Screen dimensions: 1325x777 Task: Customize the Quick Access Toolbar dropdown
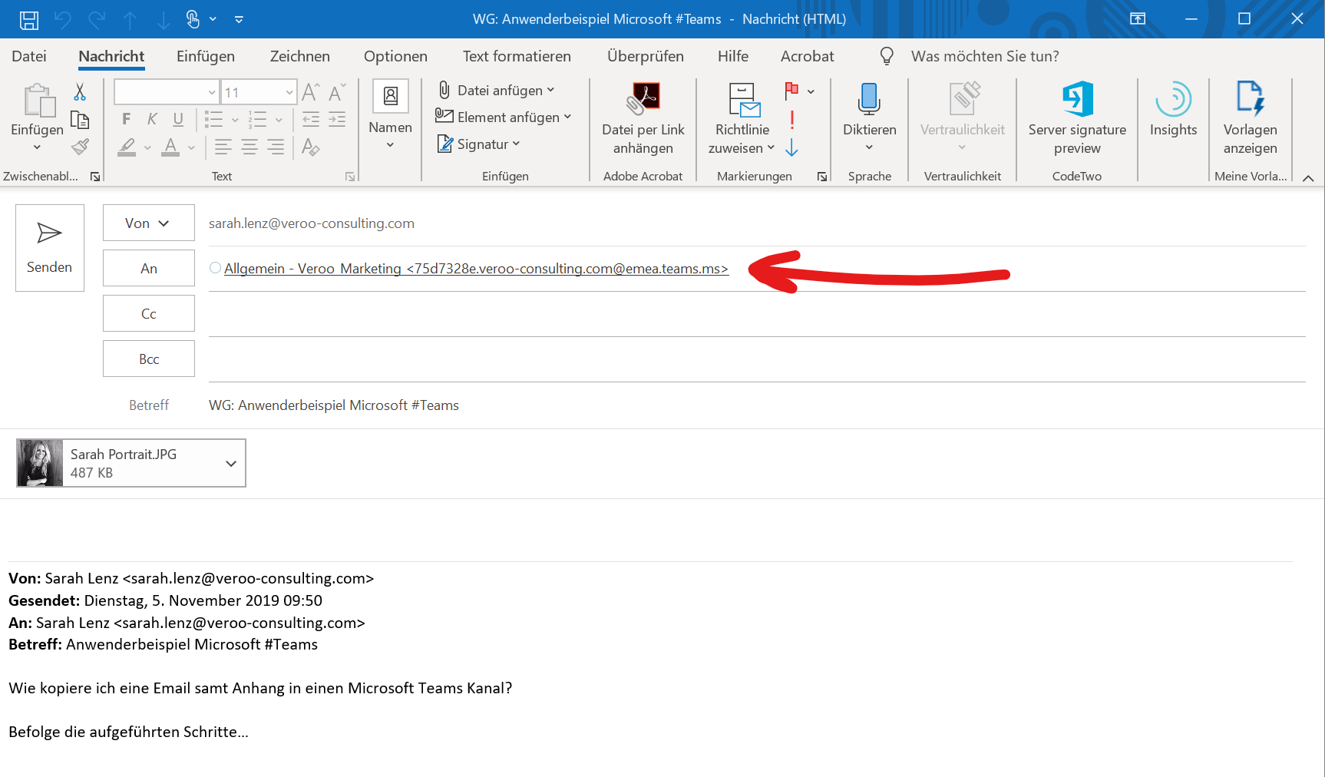coord(239,20)
